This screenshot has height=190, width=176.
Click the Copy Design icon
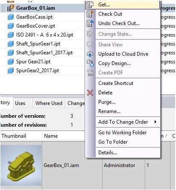(90, 63)
